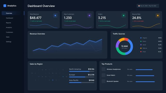
Task: Click the $12.378 Europe amount
Action: [x=91, y=75]
